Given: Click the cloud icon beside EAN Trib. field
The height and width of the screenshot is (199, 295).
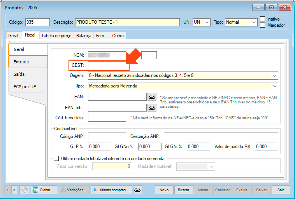Looking at the screenshot, I should tap(152, 108).
